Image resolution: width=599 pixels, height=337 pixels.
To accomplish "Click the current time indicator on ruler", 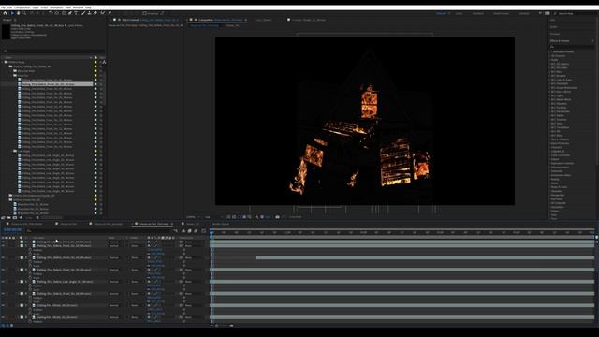I will tap(212, 233).
